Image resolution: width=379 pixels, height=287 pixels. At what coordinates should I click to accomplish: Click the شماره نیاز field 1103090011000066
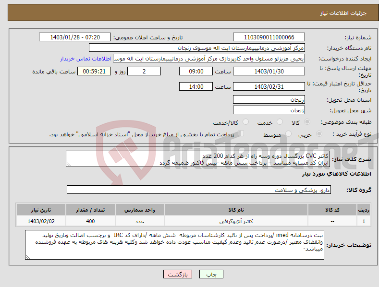pos(269,37)
